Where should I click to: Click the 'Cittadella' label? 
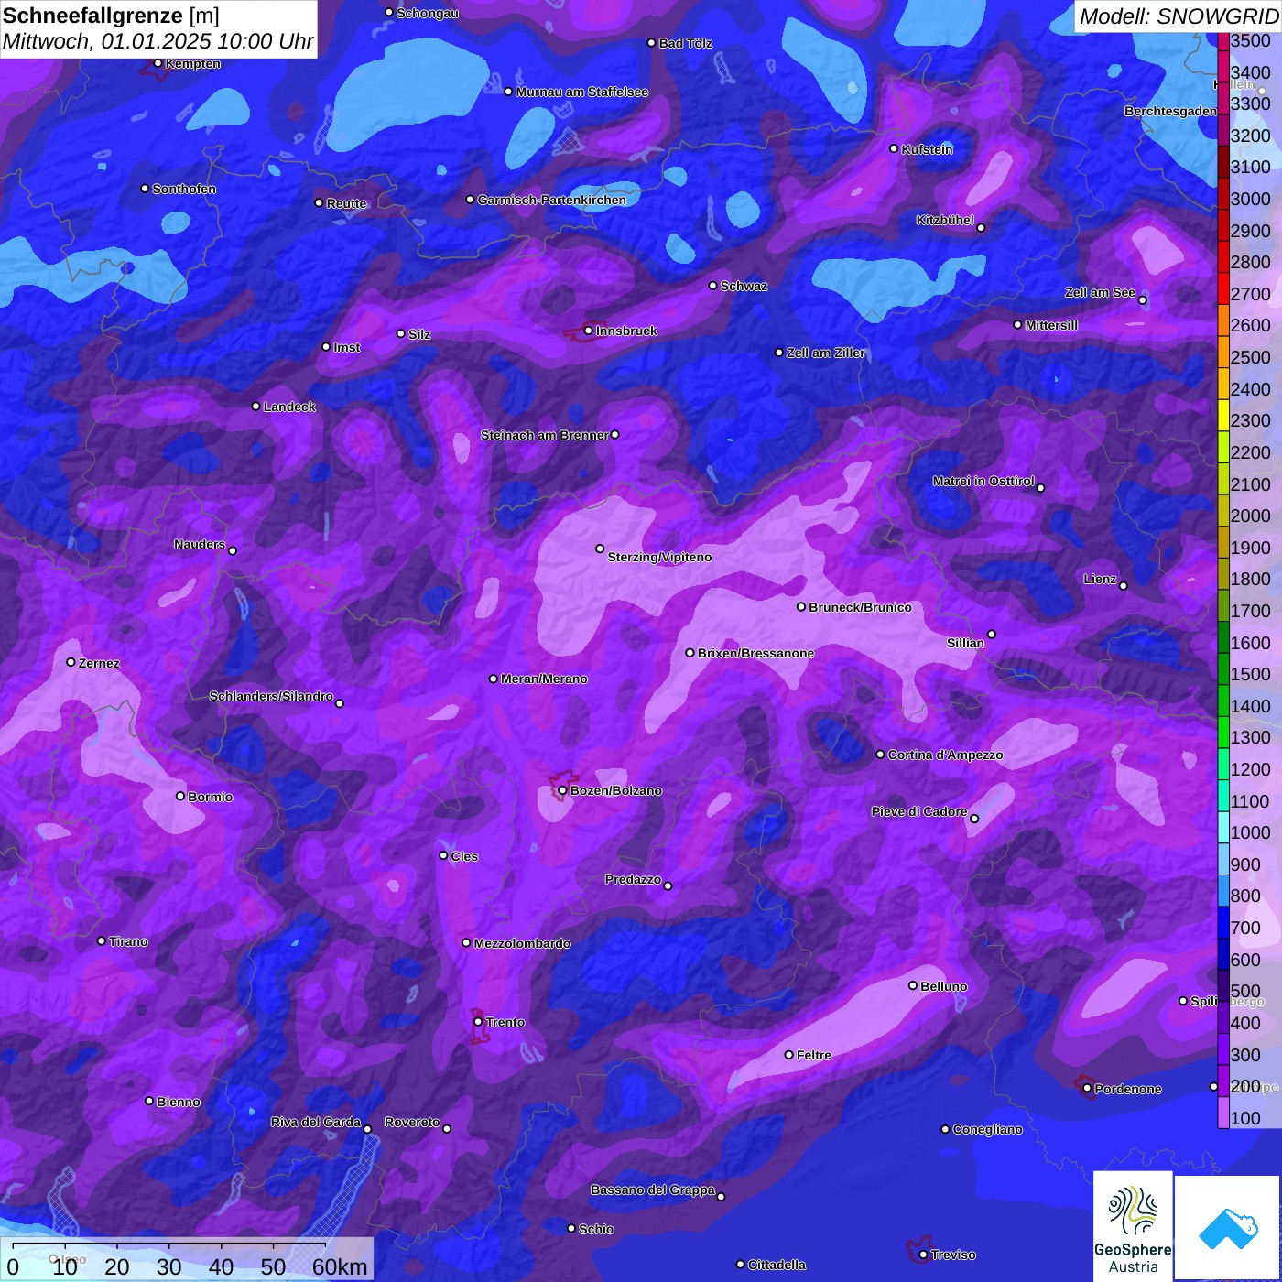(777, 1265)
